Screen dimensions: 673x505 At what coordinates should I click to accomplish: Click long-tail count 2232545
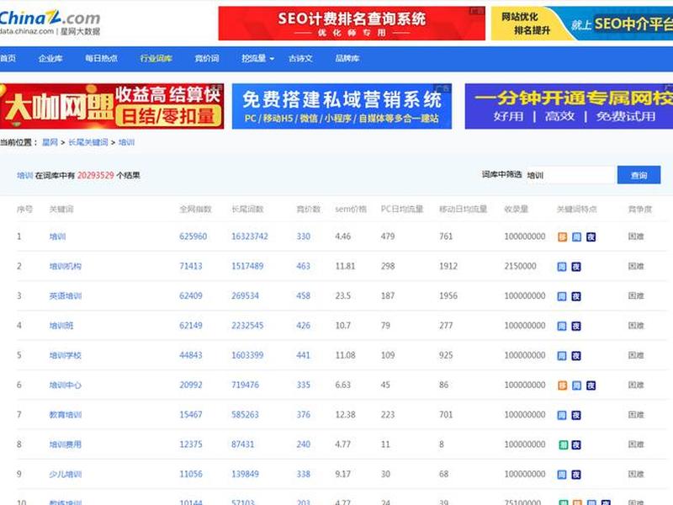(x=247, y=326)
